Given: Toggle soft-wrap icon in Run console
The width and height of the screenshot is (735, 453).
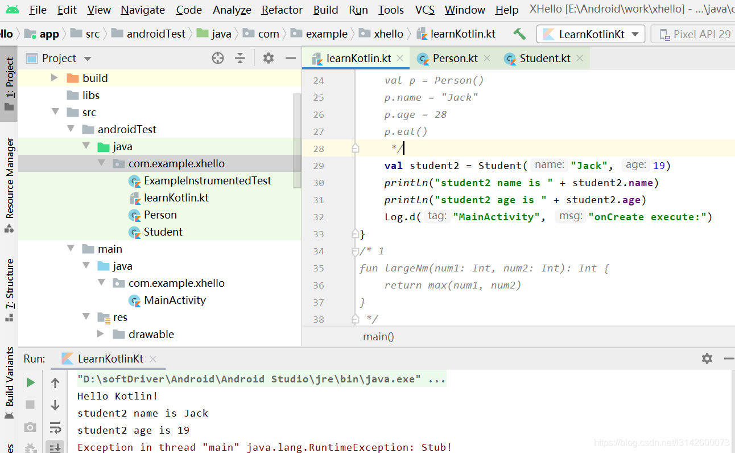Looking at the screenshot, I should pos(55,427).
